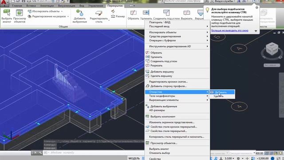
Task: Select AD-размеры in context menu
Action: (177, 110)
